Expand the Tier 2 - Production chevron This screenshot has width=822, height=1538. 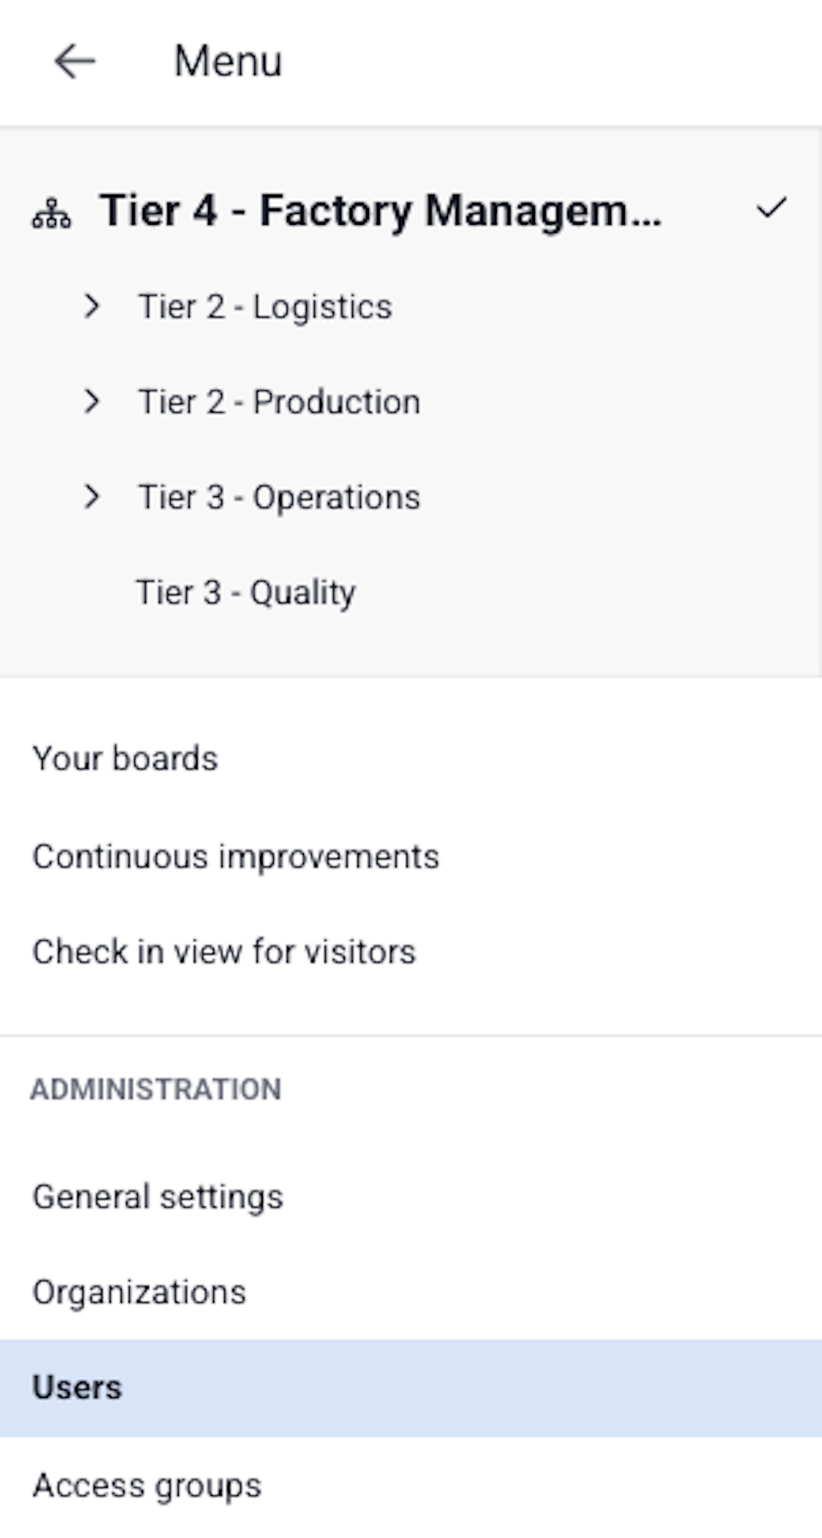pyautogui.click(x=92, y=401)
